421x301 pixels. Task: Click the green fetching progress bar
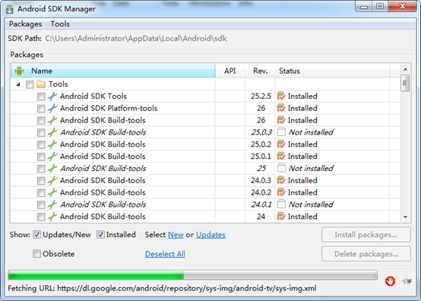(192, 275)
